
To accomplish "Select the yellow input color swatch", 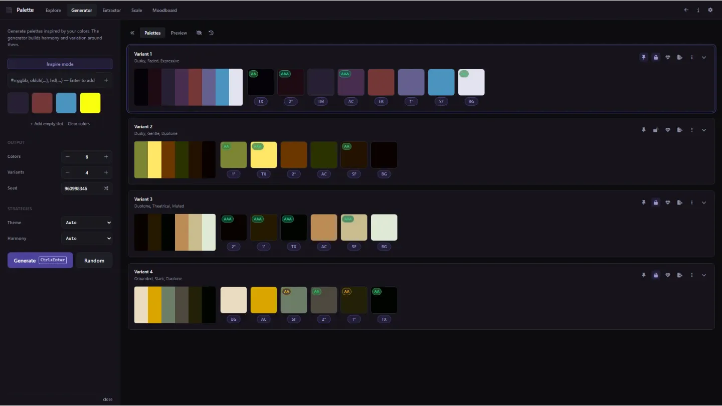I will click(90, 103).
